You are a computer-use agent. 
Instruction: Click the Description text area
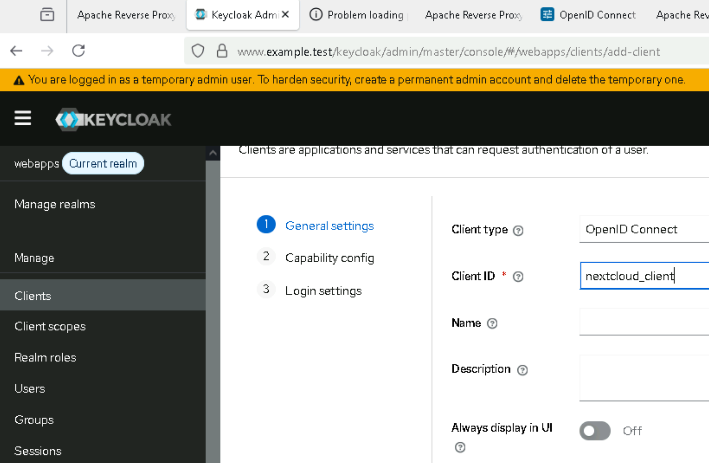644,378
